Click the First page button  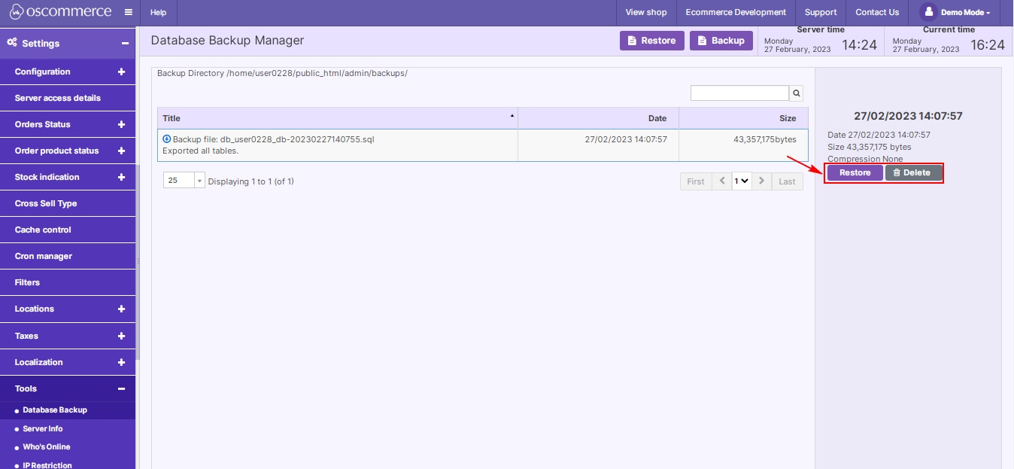[x=696, y=181]
